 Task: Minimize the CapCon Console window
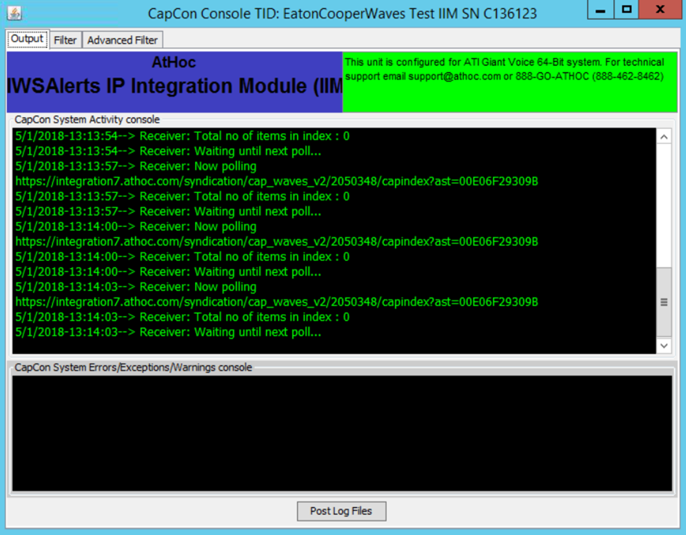601,10
